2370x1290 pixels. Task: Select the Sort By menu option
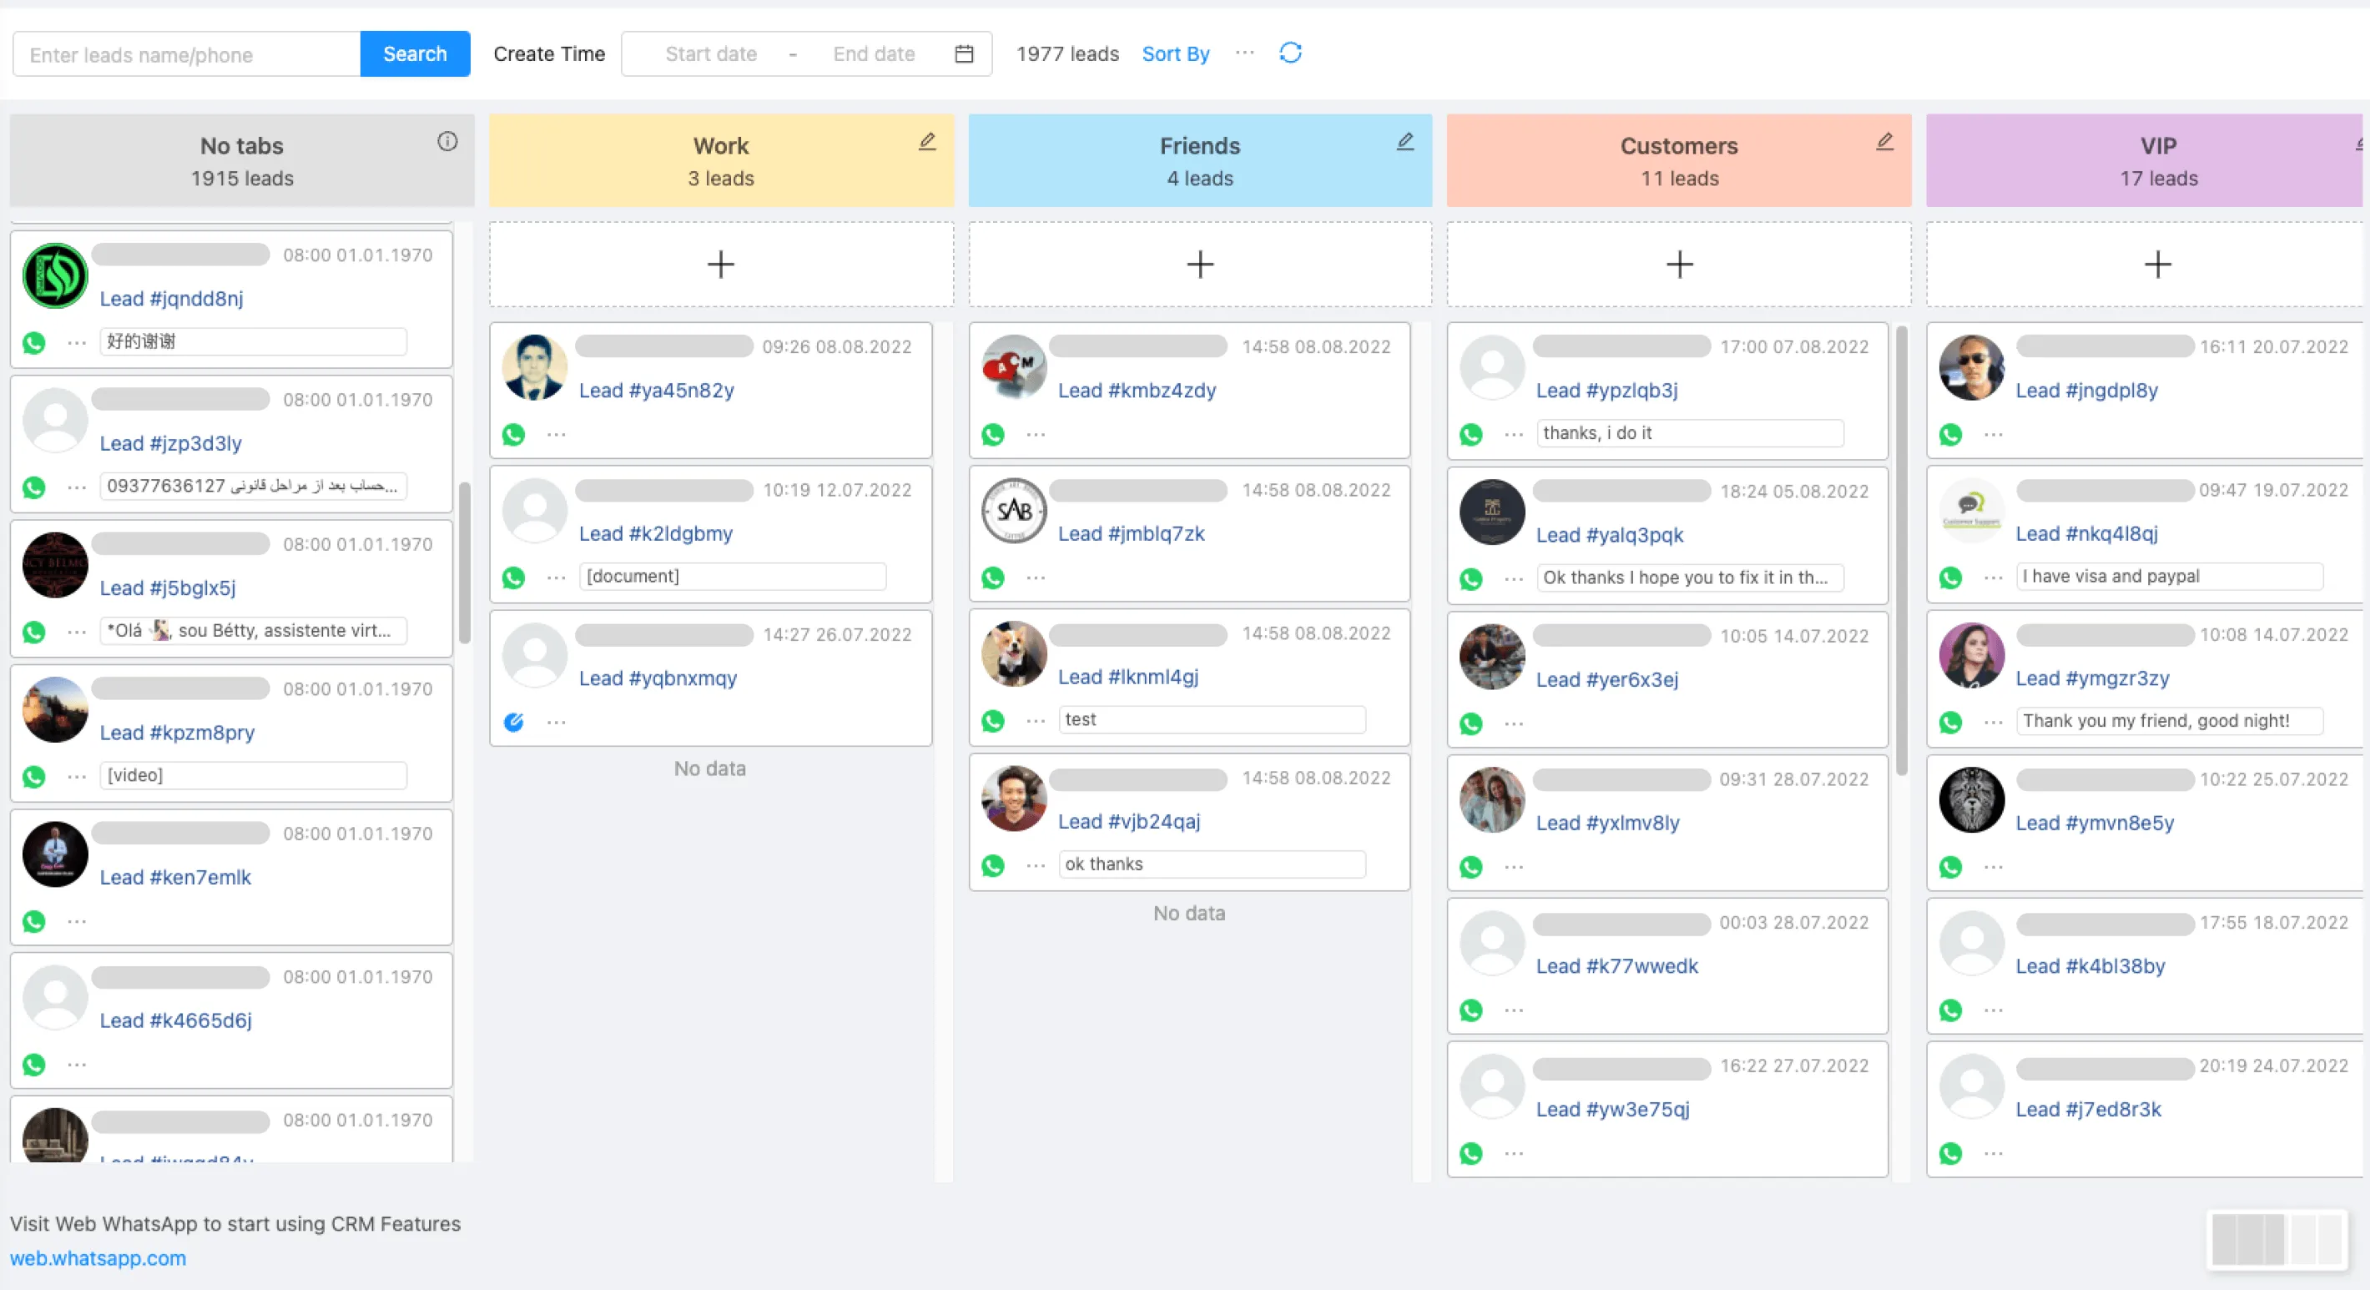point(1176,53)
